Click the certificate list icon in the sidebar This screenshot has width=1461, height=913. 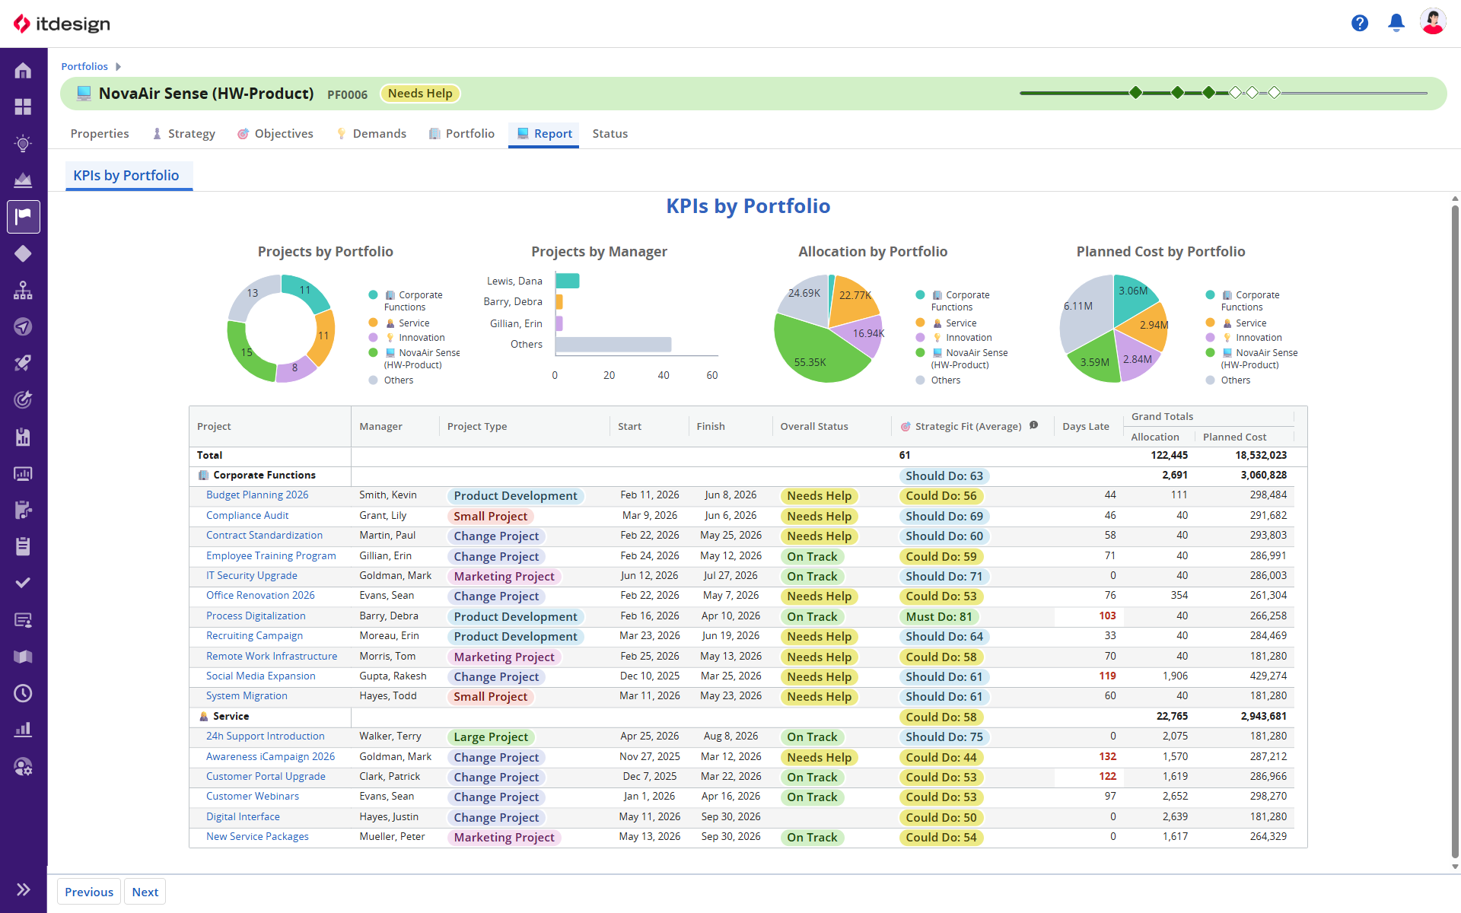pyautogui.click(x=23, y=620)
